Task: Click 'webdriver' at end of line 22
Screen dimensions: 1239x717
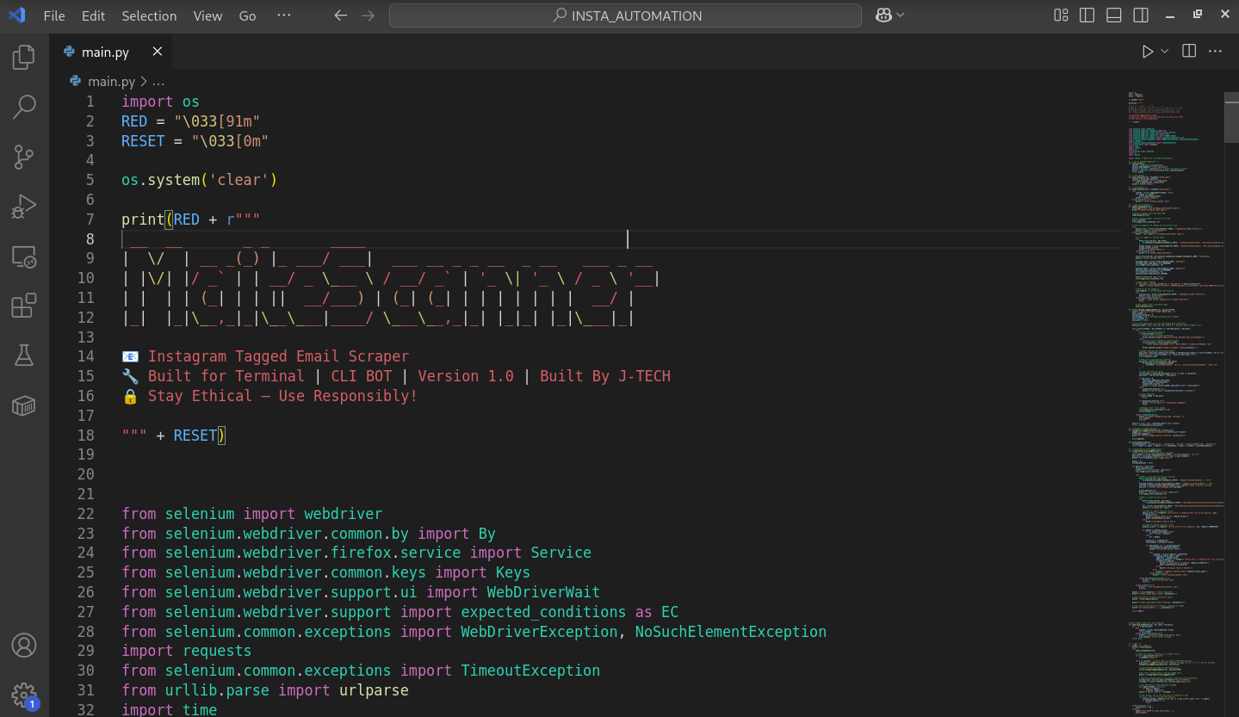Action: (x=343, y=514)
